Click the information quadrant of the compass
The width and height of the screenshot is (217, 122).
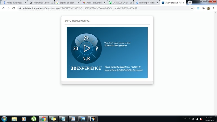[97, 48]
